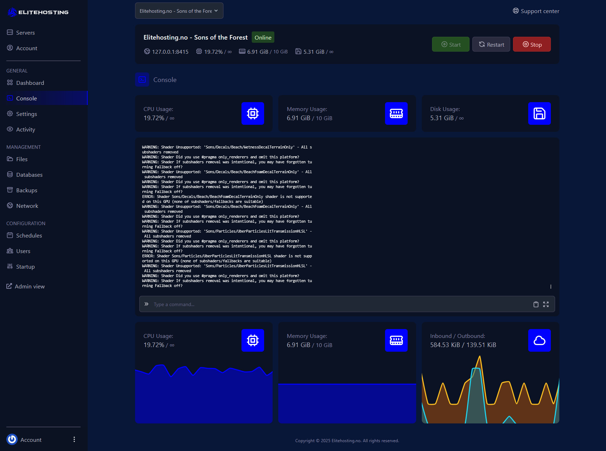Click the account power avatar icon
This screenshot has height=451, width=606.
click(x=12, y=439)
